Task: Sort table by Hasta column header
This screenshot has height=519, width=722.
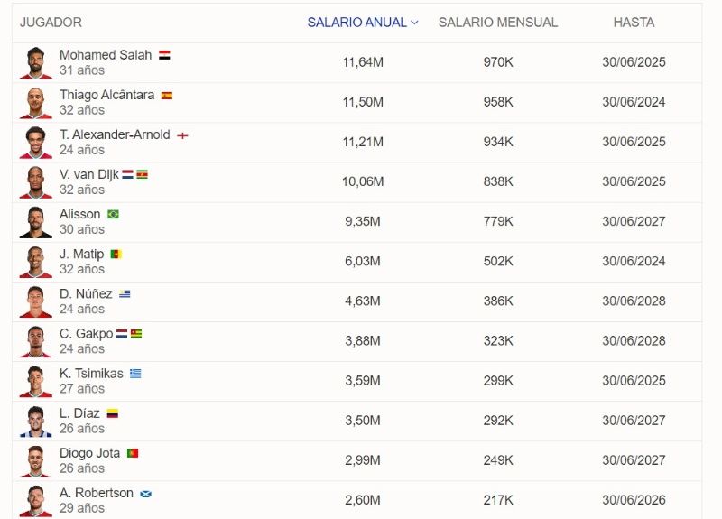Action: pos(634,23)
